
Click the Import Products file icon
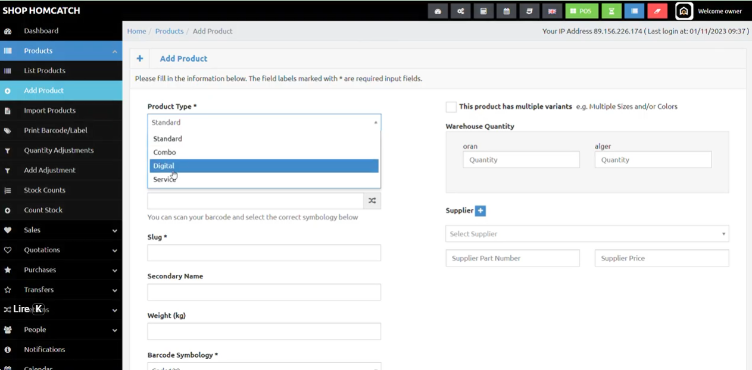(8, 111)
